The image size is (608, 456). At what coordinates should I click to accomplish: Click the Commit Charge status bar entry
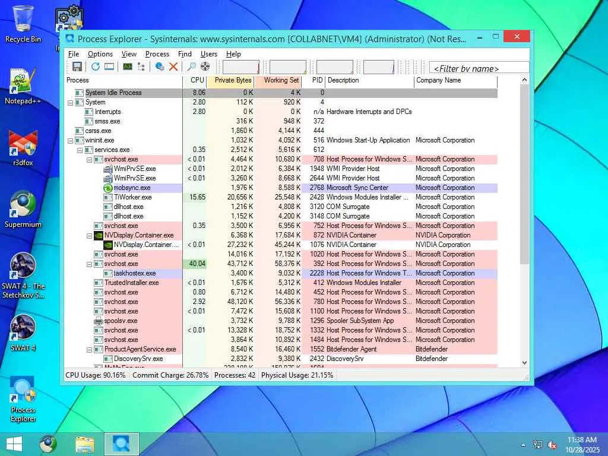point(170,375)
